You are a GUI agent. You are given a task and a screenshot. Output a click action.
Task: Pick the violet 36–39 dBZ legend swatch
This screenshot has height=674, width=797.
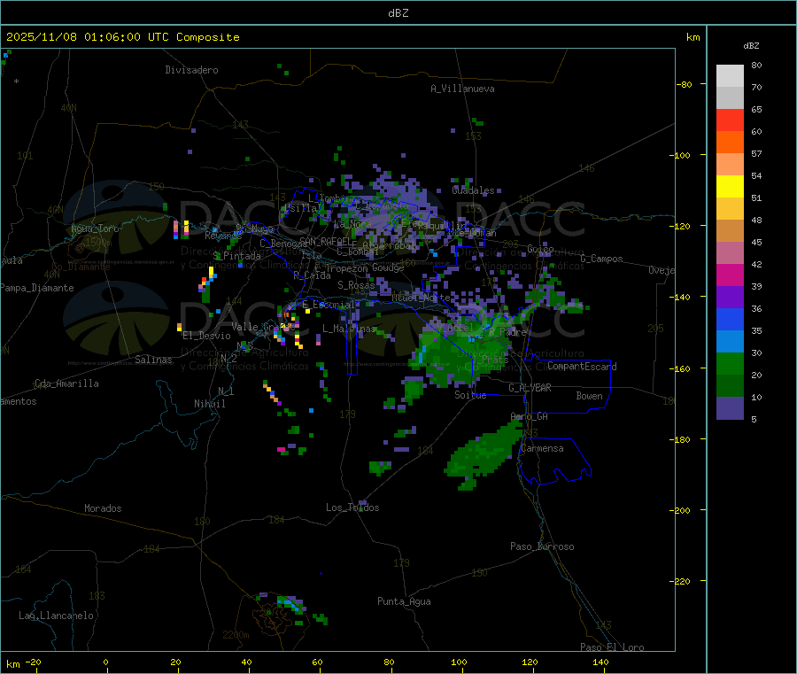click(x=730, y=298)
